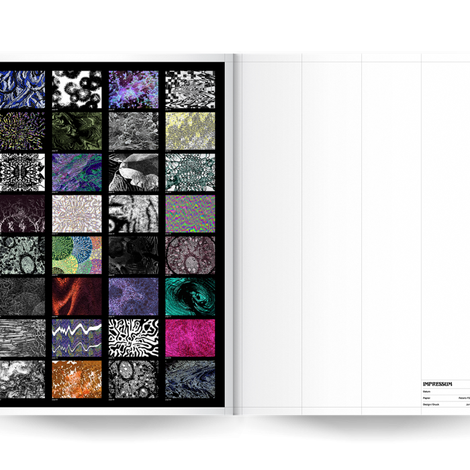Open the solid magenta pink textured thumbnail
Viewport: 470px width, 470px height.
190,338
